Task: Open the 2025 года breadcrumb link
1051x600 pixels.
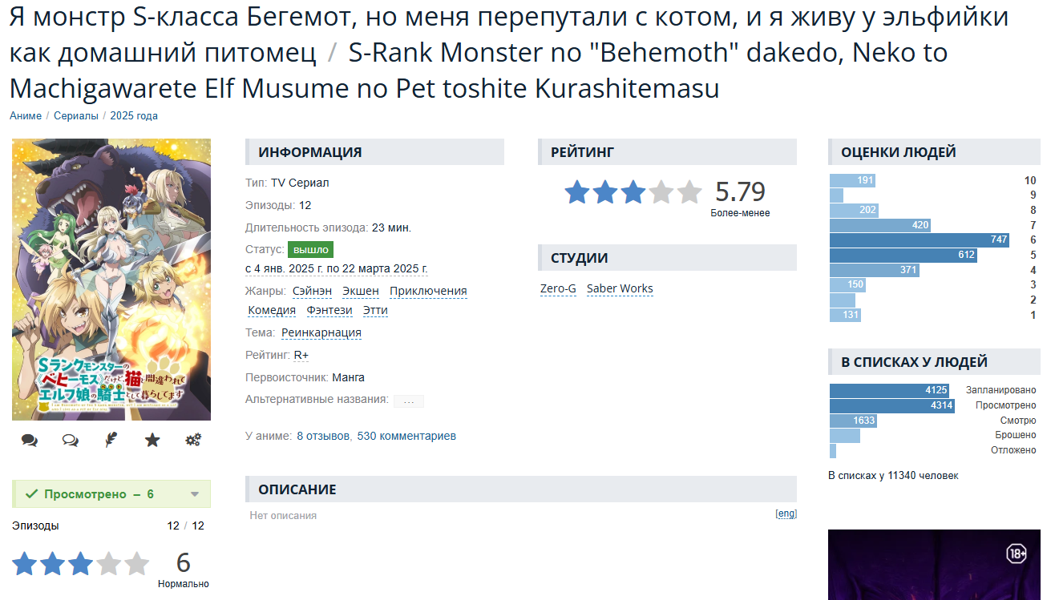Action: [x=134, y=116]
